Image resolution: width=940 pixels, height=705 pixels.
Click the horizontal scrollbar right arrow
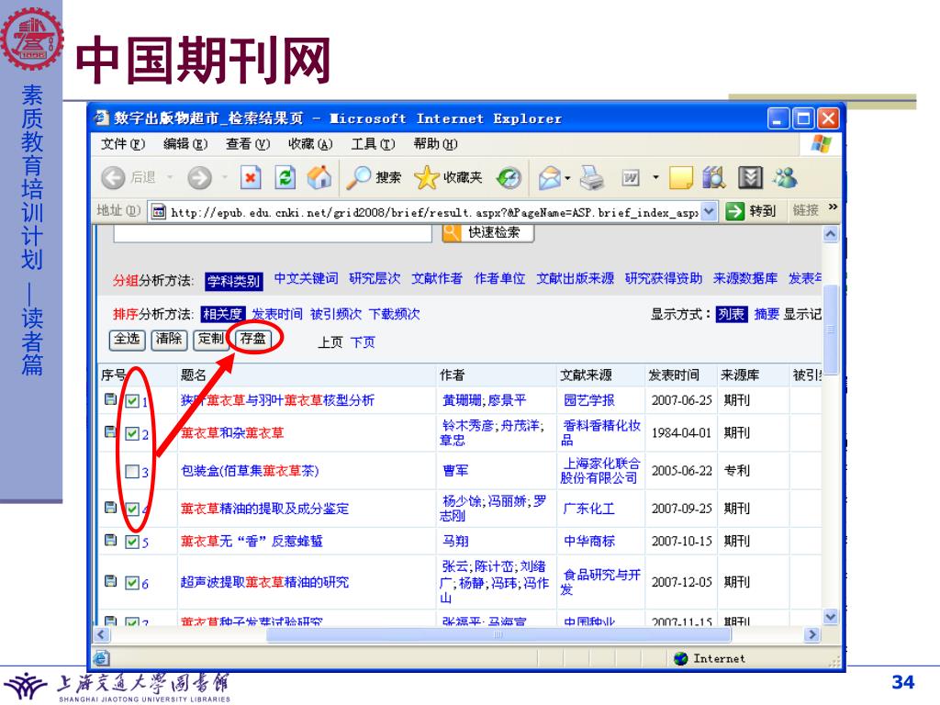[812, 634]
